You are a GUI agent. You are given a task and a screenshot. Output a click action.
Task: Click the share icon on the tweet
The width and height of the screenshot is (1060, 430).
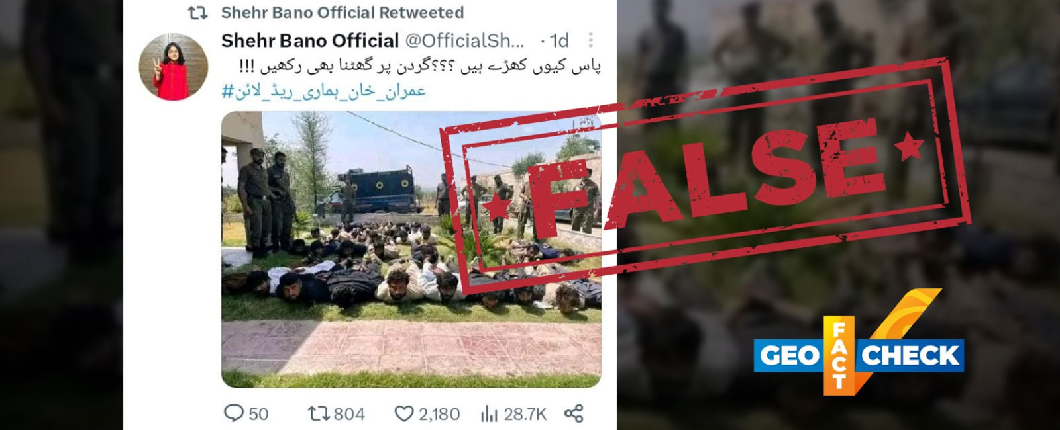(x=574, y=413)
